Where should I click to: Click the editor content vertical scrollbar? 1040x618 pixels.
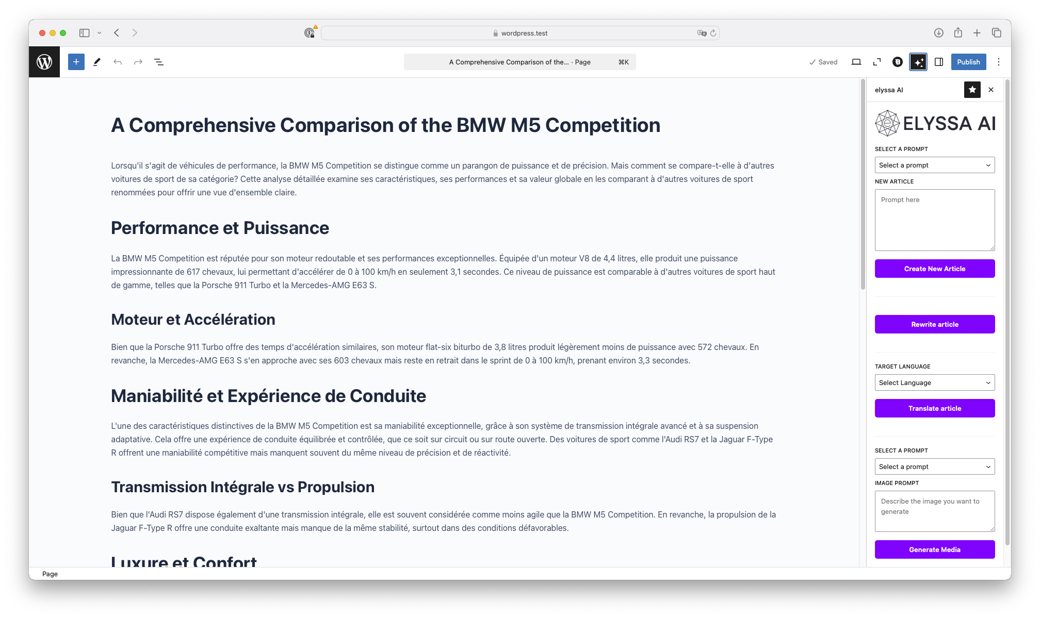[863, 185]
